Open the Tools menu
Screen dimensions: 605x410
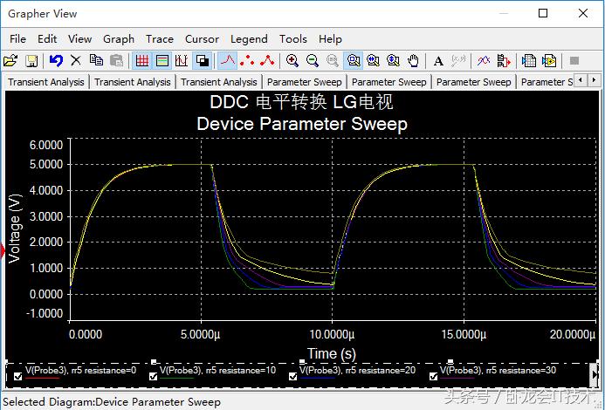293,39
